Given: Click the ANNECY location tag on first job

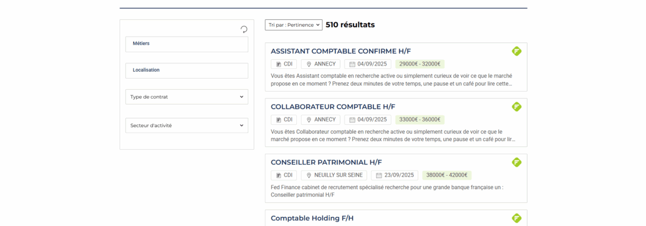Looking at the screenshot, I should (x=321, y=64).
